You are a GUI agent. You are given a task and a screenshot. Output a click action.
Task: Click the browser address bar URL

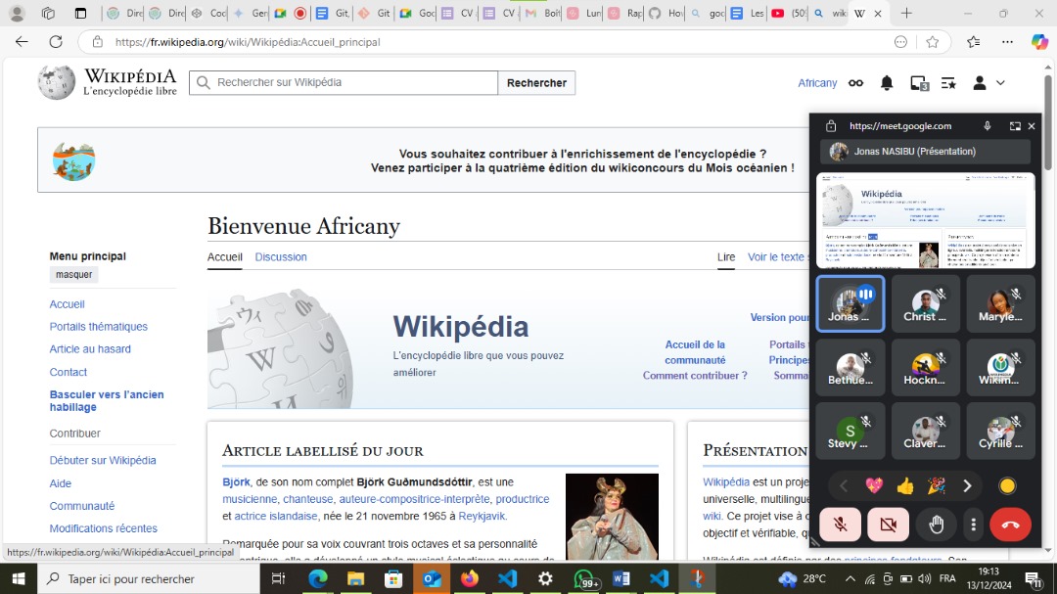pyautogui.click(x=248, y=42)
